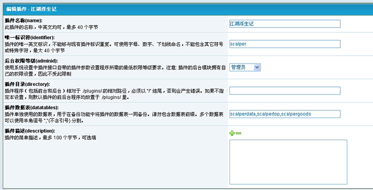This screenshot has height=190, width=373.
Task: Click the 插件数据表(datatables) label
Action: (31, 107)
